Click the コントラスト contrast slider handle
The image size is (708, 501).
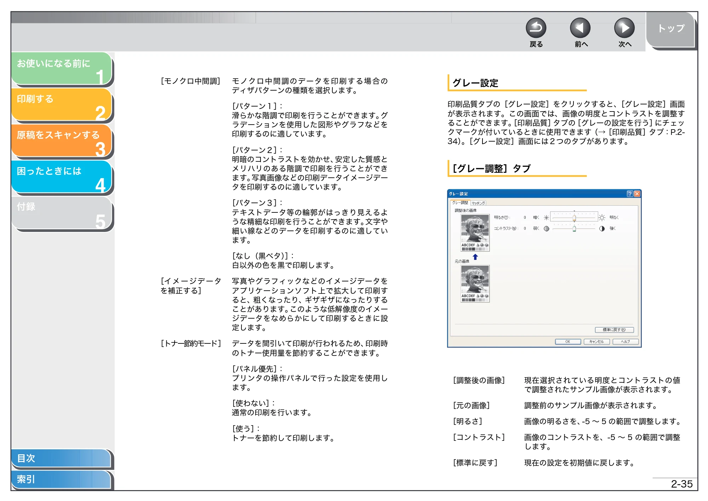point(574,229)
